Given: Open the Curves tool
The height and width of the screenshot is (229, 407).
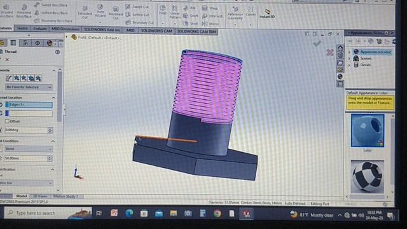Looking at the screenshot, I should point(251,11).
